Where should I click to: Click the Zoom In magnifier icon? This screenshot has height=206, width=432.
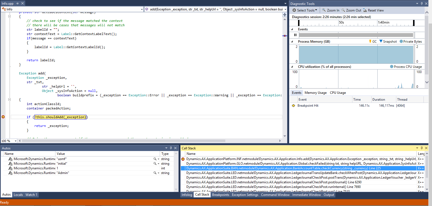point(324,10)
